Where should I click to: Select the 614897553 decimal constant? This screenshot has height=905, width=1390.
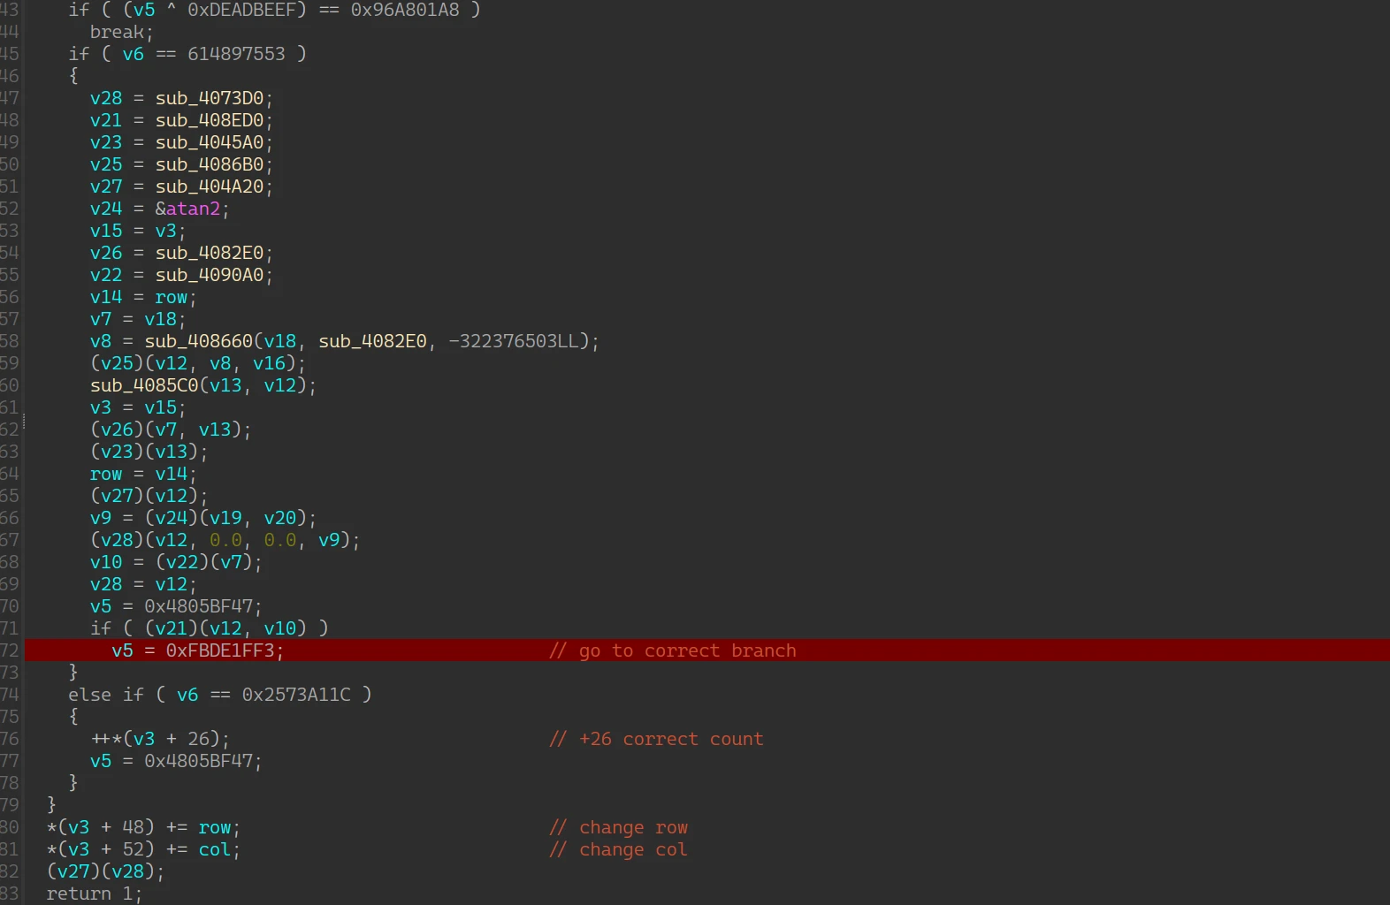pyautogui.click(x=236, y=54)
